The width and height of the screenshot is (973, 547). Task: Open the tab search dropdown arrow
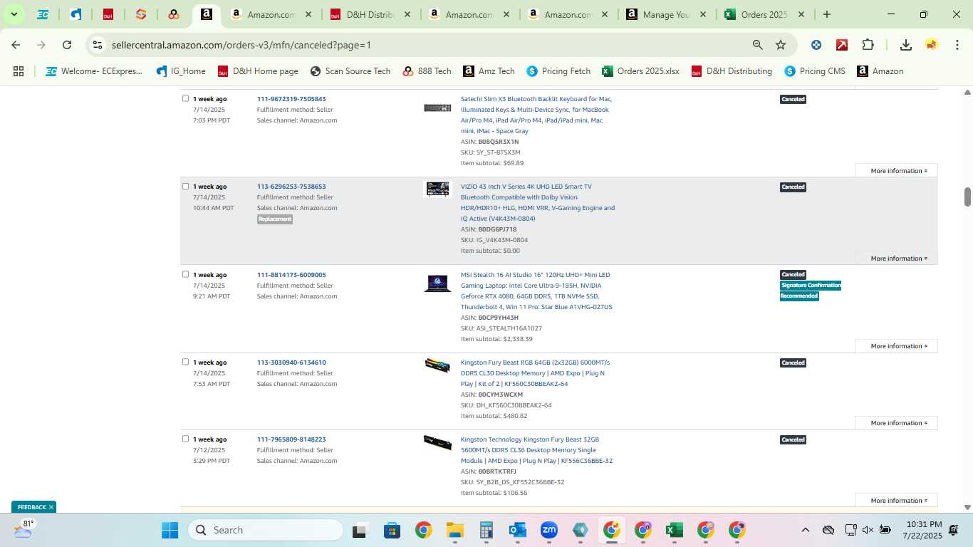(x=14, y=14)
